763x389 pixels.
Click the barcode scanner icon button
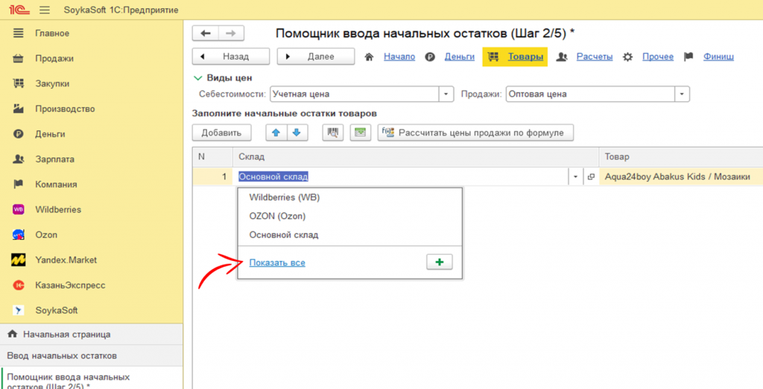332,133
